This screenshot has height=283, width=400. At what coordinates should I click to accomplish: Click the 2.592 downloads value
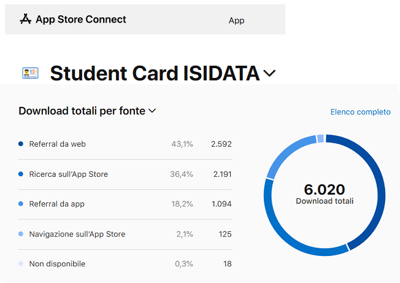click(x=221, y=144)
